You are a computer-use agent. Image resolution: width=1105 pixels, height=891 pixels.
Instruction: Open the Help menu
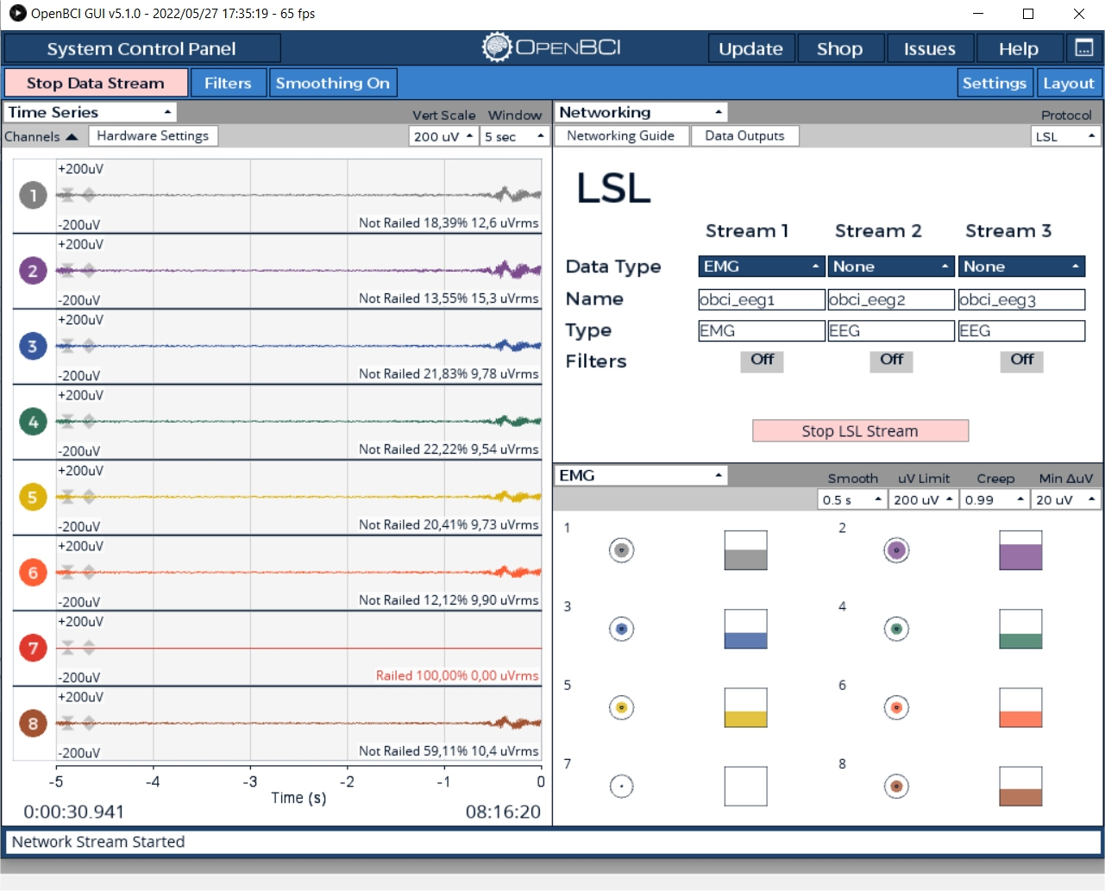point(1019,47)
